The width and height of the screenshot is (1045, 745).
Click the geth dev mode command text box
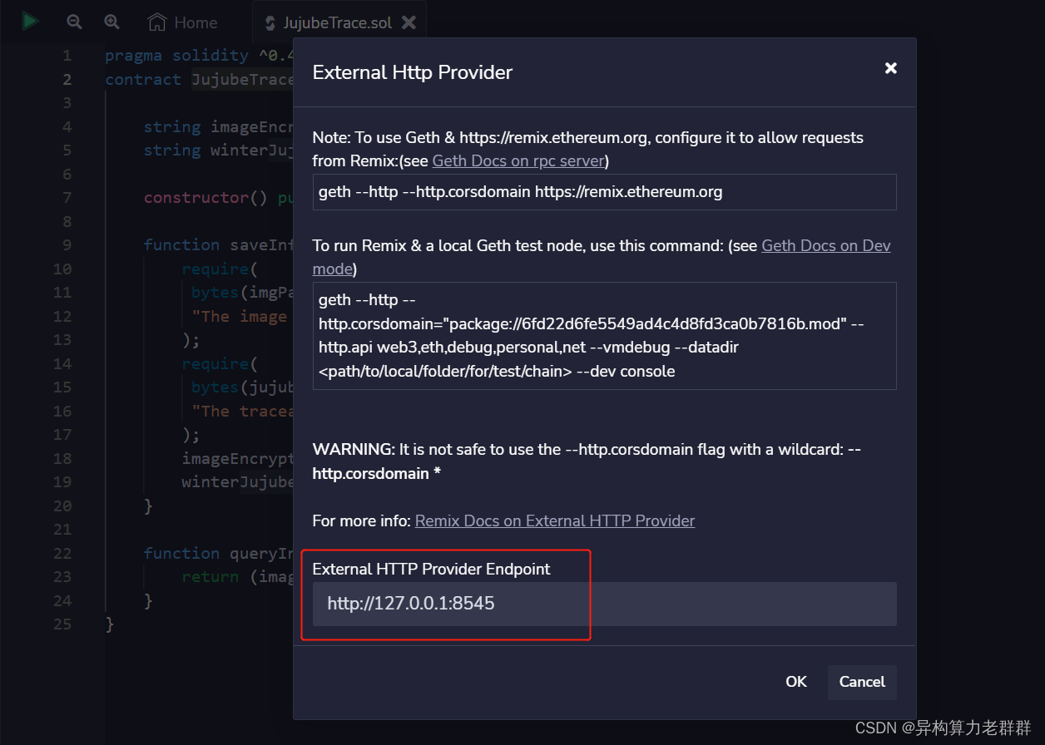604,336
